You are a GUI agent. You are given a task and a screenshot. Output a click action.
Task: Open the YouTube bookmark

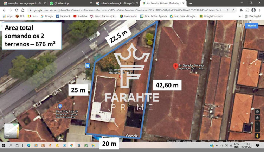[x=80, y=16]
